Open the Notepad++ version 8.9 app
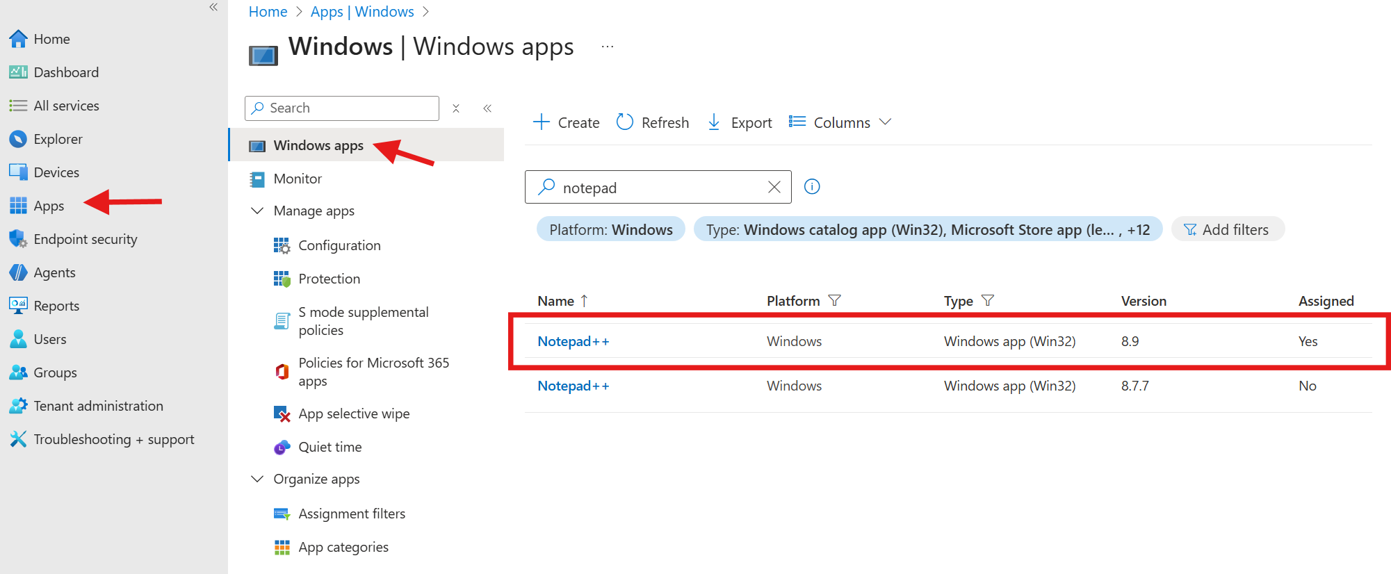This screenshot has width=1391, height=574. (573, 341)
